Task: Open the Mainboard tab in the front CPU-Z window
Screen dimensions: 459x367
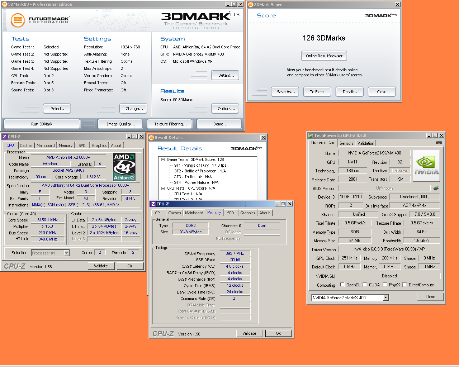Action: point(194,213)
